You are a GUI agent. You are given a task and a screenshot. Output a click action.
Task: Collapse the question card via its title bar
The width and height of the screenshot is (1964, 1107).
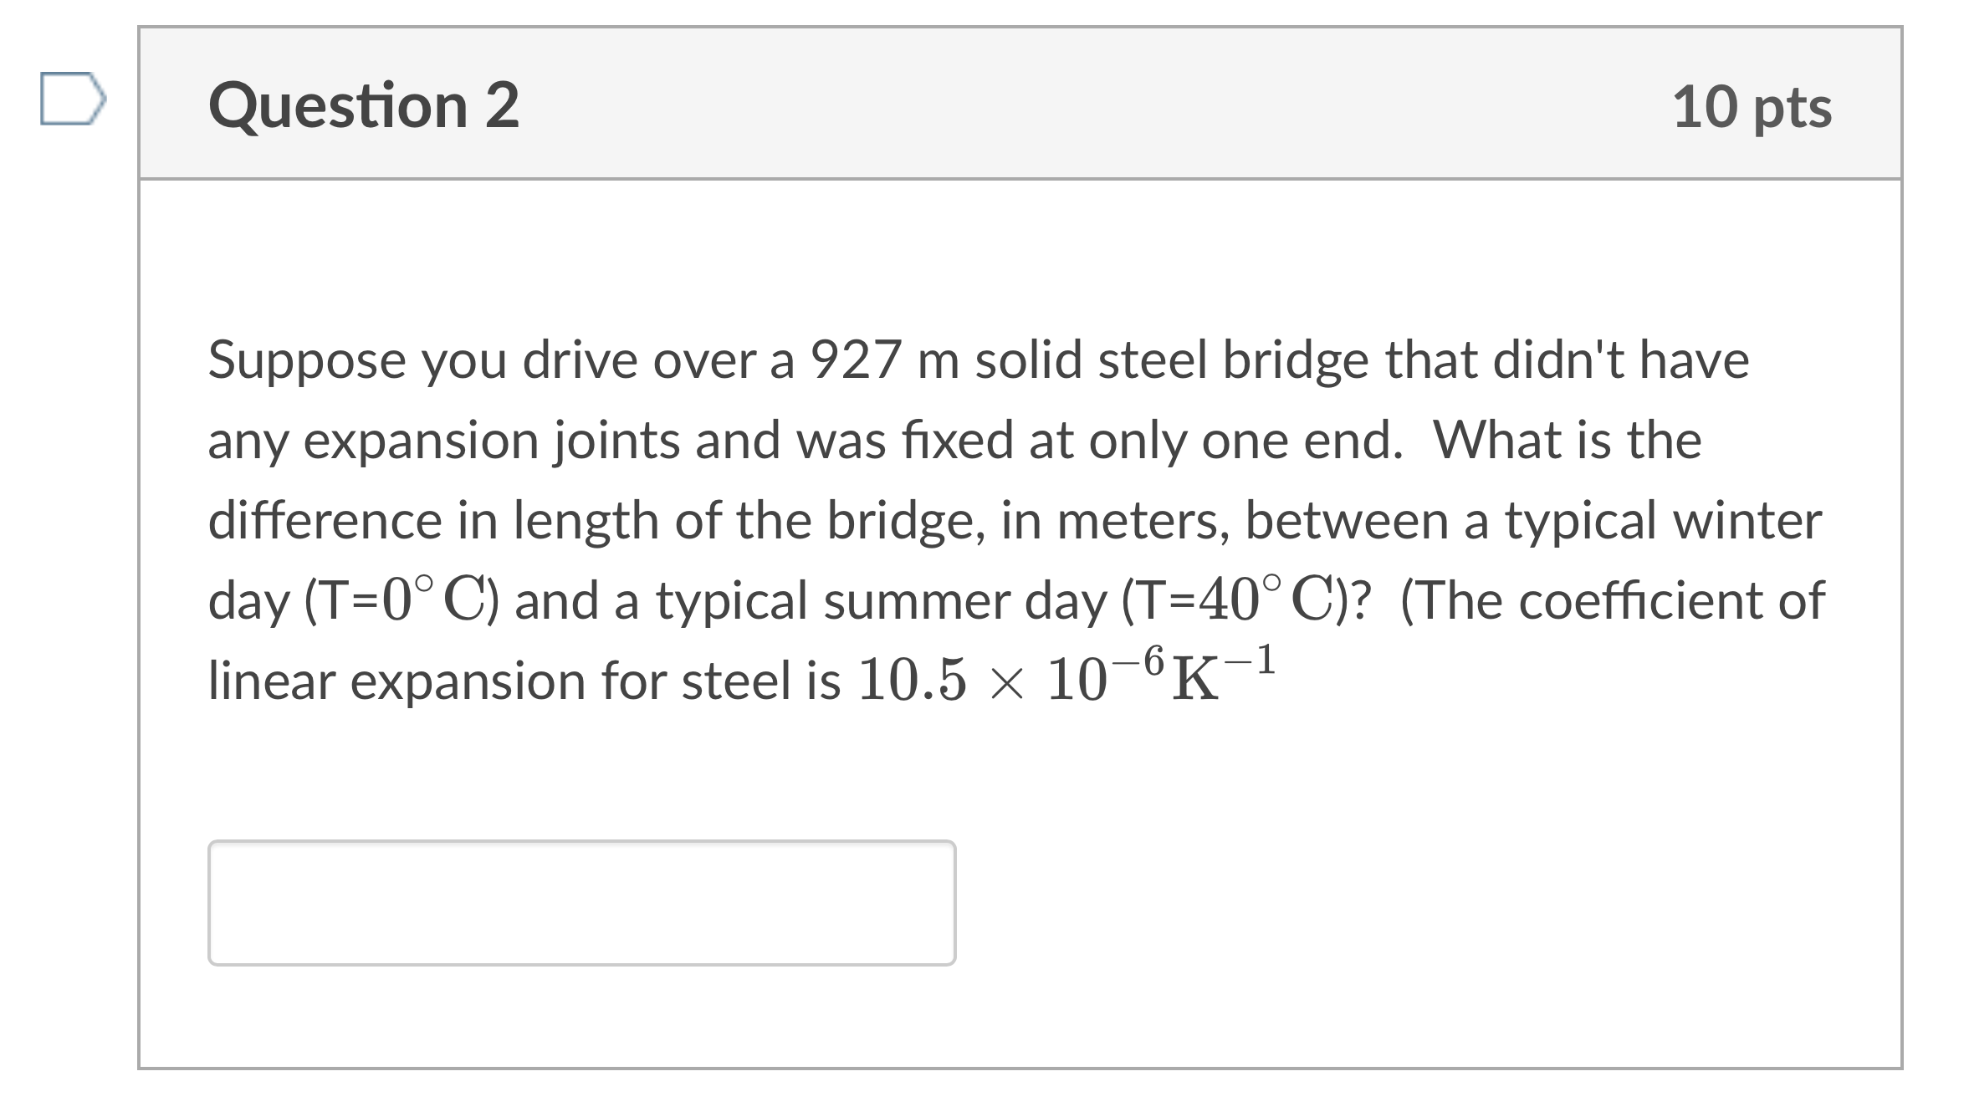coord(366,107)
